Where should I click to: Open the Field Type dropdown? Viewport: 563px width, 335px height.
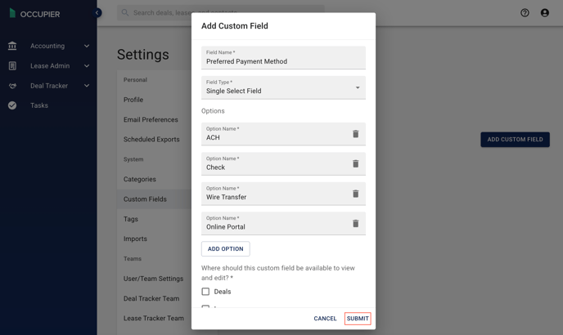point(283,87)
